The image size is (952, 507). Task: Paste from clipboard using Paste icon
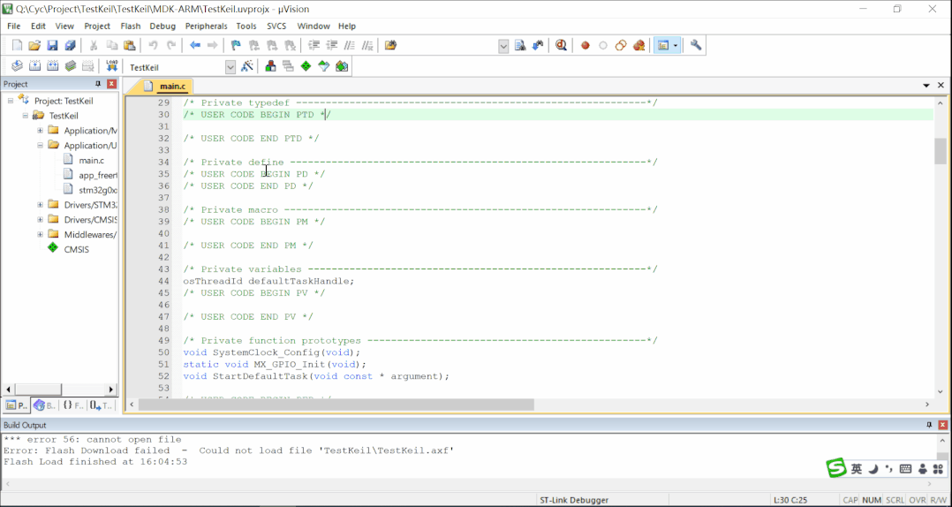[129, 46]
